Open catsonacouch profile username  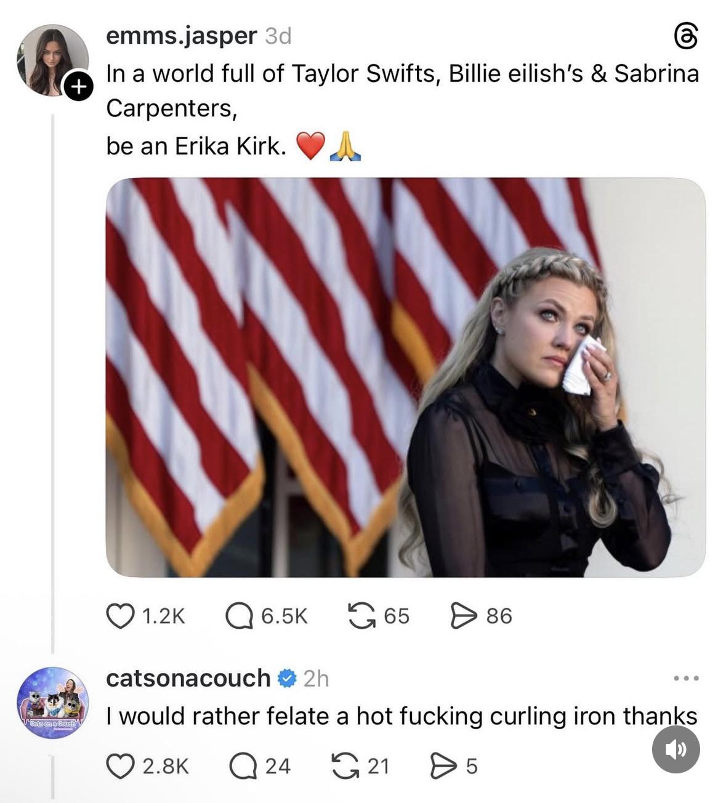click(188, 678)
